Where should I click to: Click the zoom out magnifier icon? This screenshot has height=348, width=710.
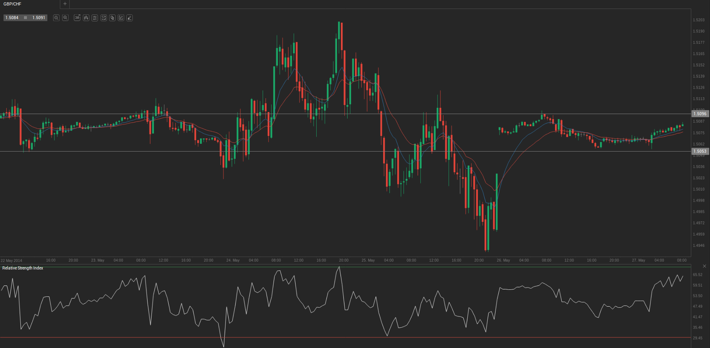tap(56, 18)
